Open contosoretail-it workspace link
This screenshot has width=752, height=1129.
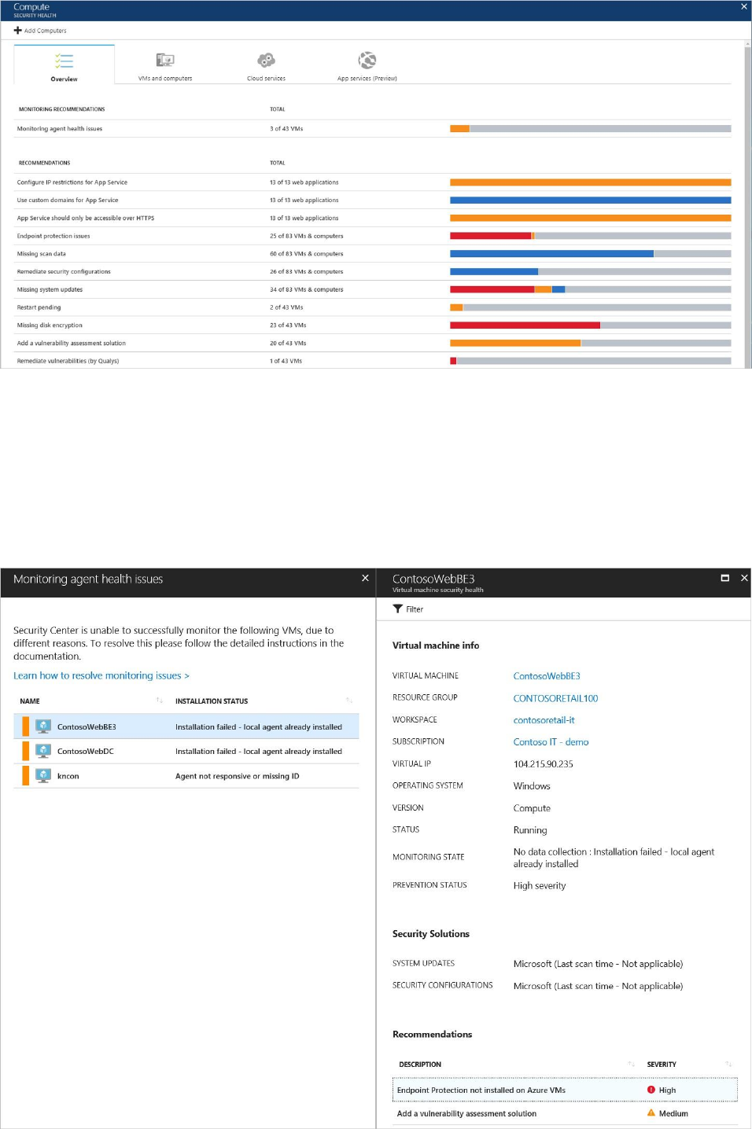coord(544,720)
